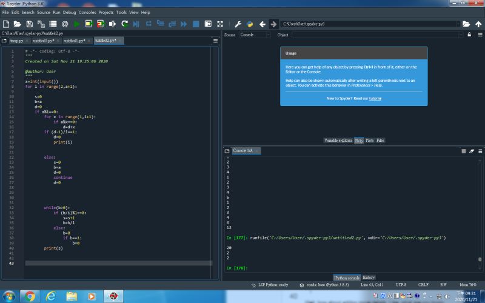Expand the working directory path dropdown
This screenshot has height=303, width=485.
point(458,24)
